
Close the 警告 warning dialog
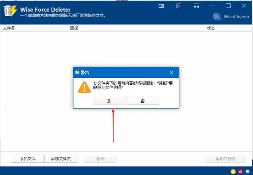click(171, 73)
